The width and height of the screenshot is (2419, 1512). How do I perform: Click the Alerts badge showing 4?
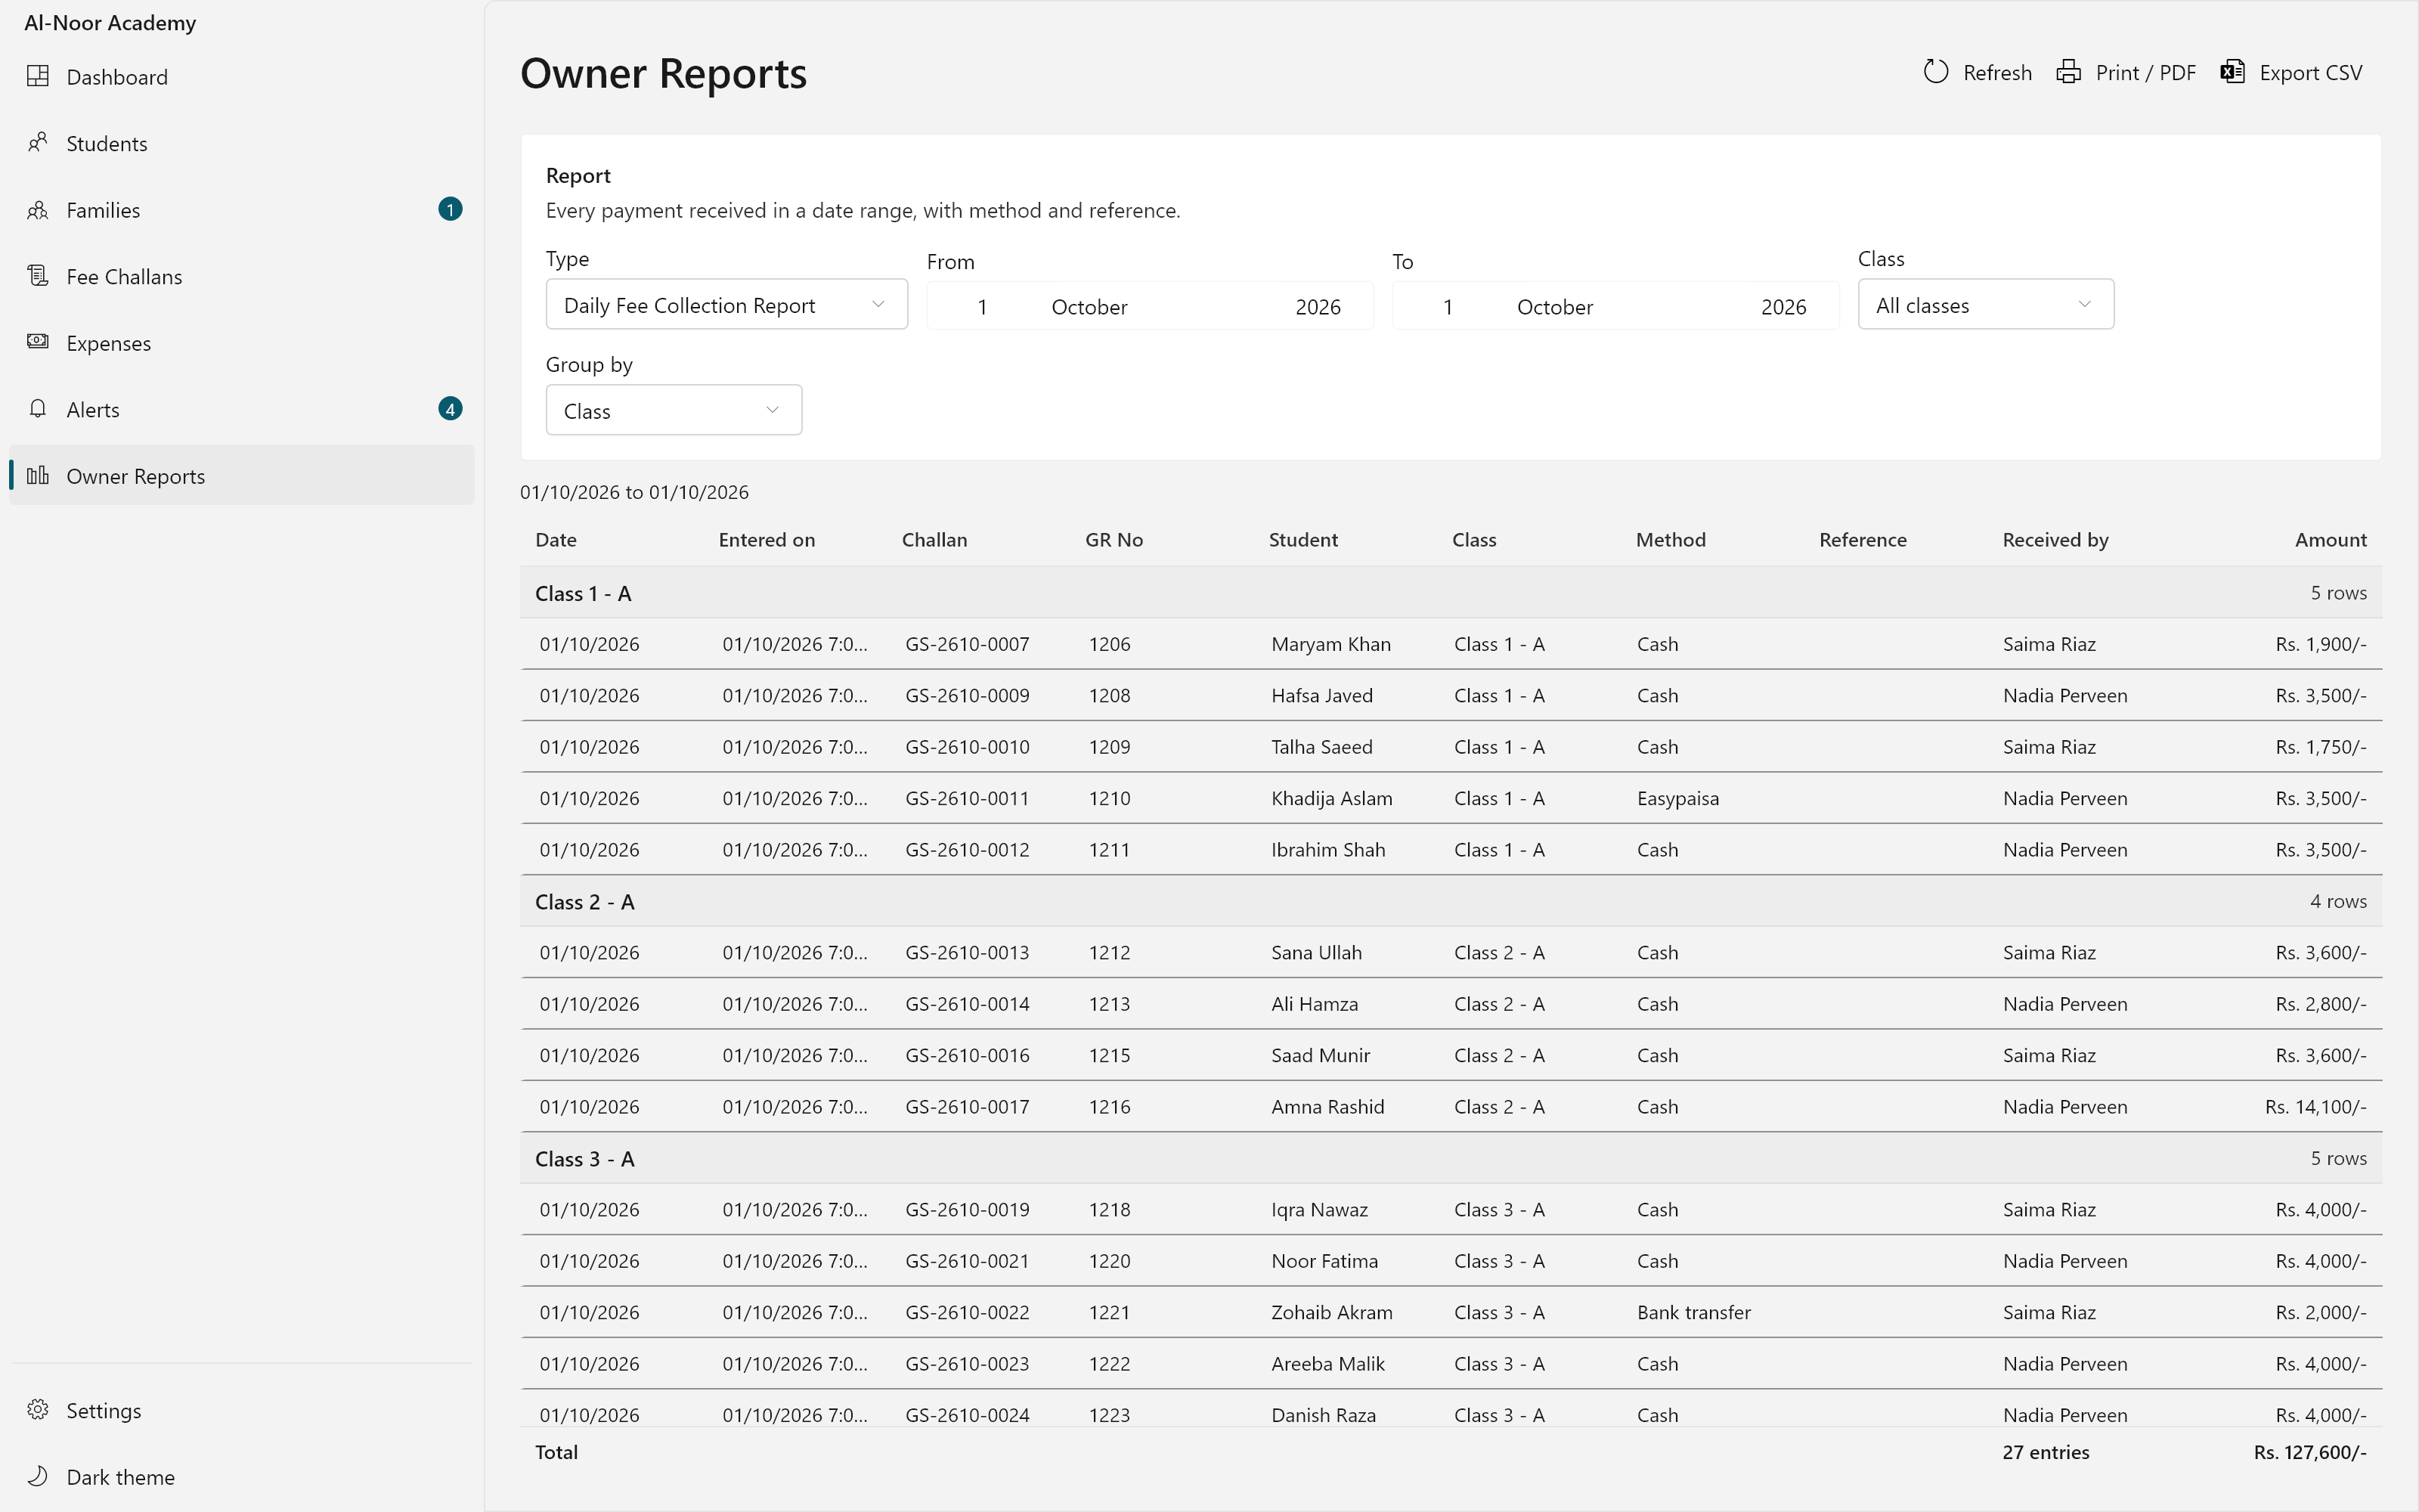(x=450, y=409)
